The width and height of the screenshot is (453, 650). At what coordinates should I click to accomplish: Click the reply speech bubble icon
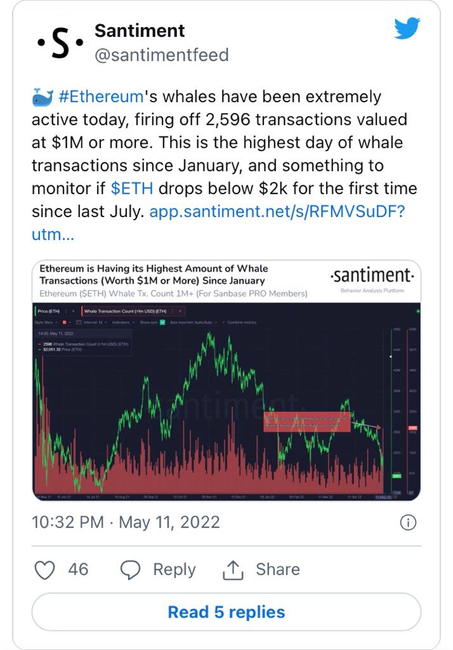(x=130, y=569)
